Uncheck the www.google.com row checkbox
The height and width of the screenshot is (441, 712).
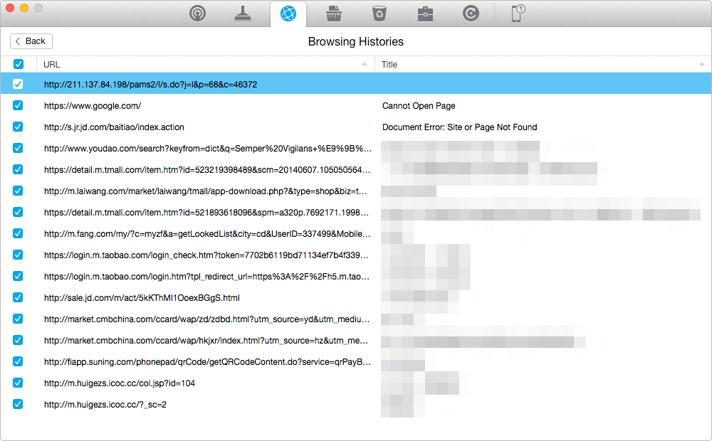click(x=18, y=105)
